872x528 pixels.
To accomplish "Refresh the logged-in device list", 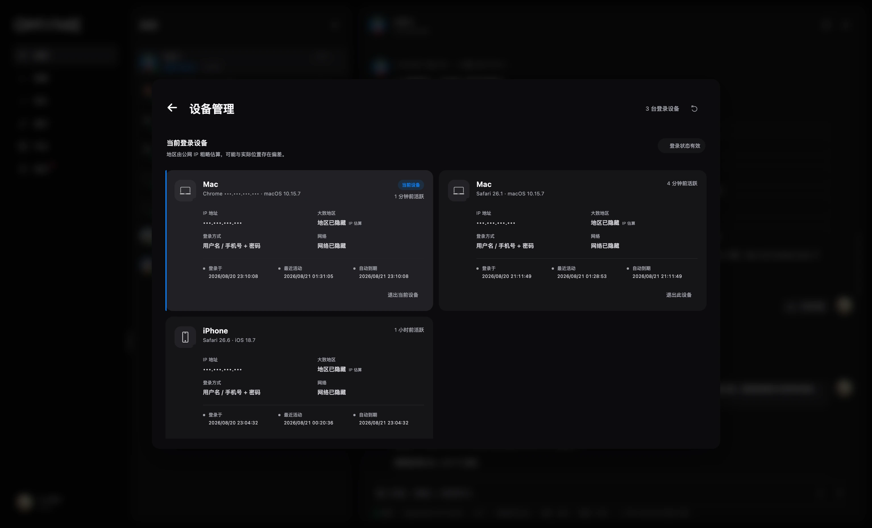I will (694, 109).
